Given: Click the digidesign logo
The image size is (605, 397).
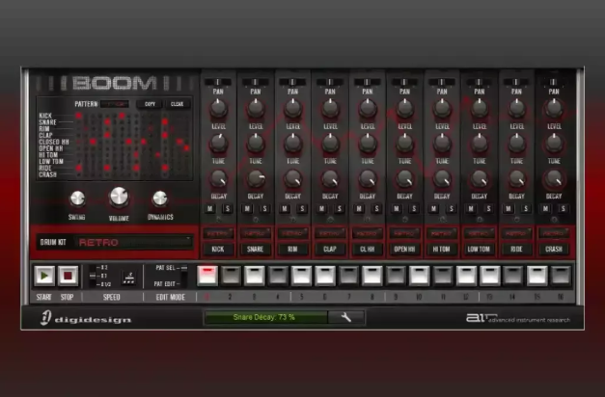Looking at the screenshot, I should pyautogui.click(x=86, y=318).
